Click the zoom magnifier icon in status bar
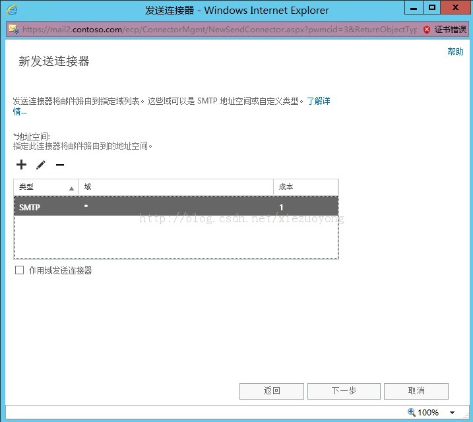Screen dimensions: 473x422 coord(412,412)
